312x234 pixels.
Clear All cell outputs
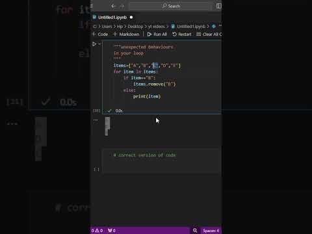209,34
